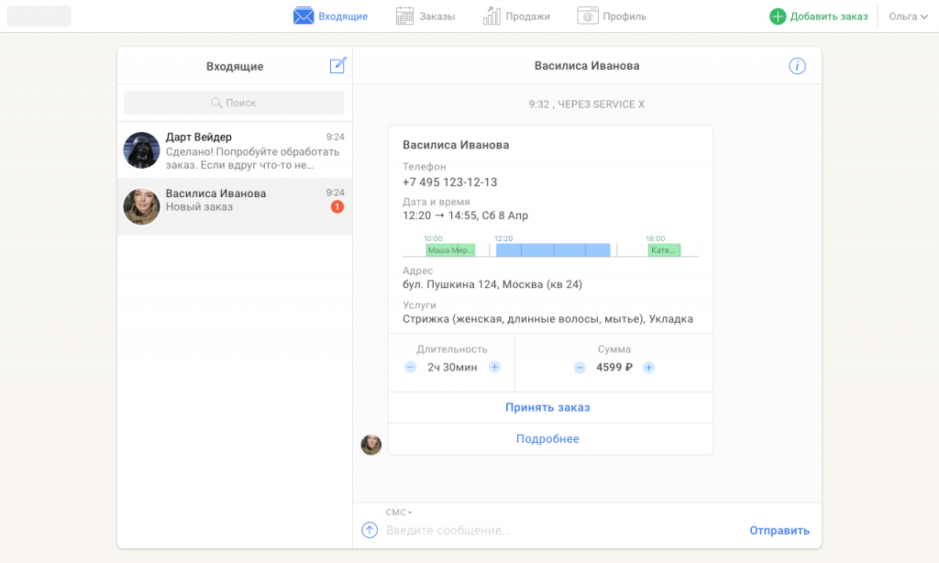The image size is (939, 563).
Task: Click the Профиль @ icon
Action: pyautogui.click(x=588, y=17)
